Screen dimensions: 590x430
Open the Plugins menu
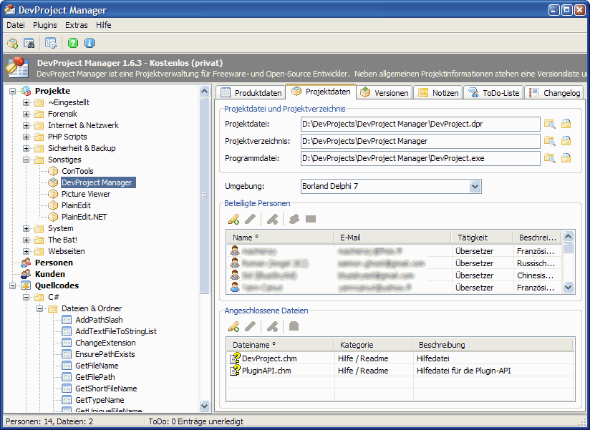pos(45,25)
